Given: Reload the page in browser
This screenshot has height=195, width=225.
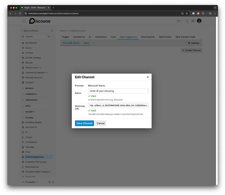Looking at the screenshot, I should [20, 14].
